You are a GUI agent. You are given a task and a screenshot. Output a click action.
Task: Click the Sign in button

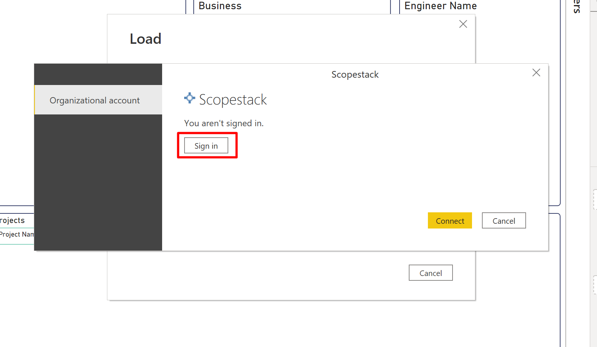206,146
